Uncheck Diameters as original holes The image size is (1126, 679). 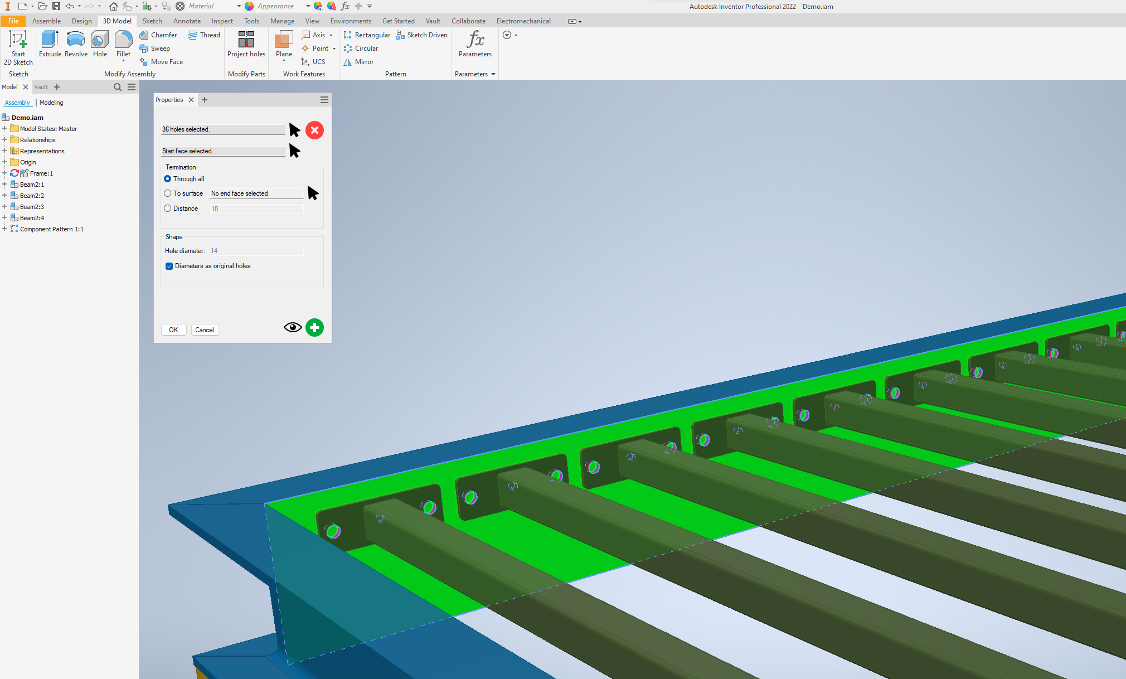pyautogui.click(x=169, y=266)
